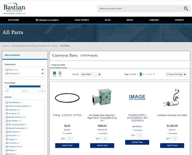The image size is (192, 155).
Task: Switch to Grid view icon
Action: [54, 74]
